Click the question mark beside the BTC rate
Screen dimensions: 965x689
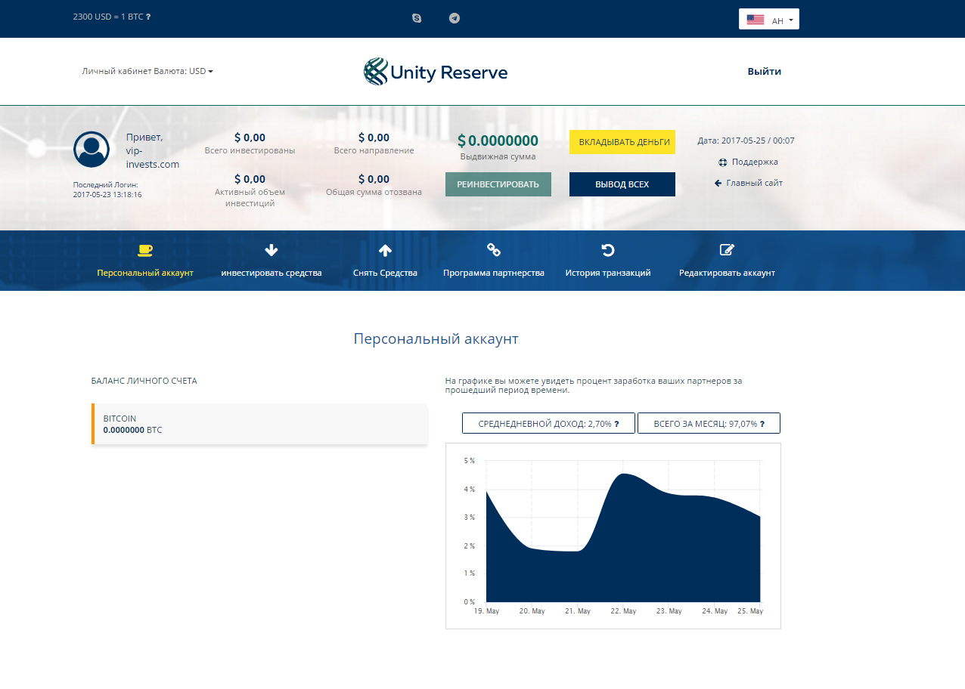(x=149, y=15)
